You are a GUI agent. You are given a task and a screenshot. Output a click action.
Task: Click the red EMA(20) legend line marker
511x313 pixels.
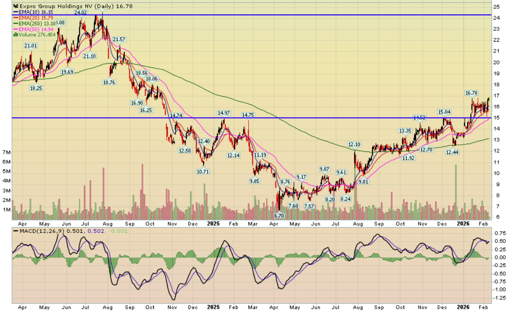point(16,18)
